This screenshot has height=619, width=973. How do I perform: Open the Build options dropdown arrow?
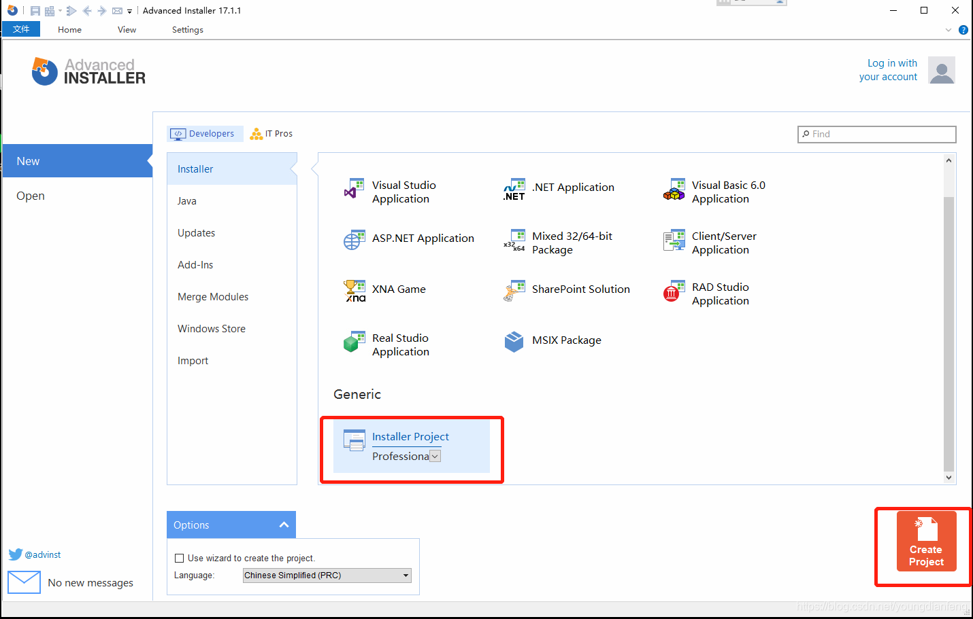click(x=60, y=11)
